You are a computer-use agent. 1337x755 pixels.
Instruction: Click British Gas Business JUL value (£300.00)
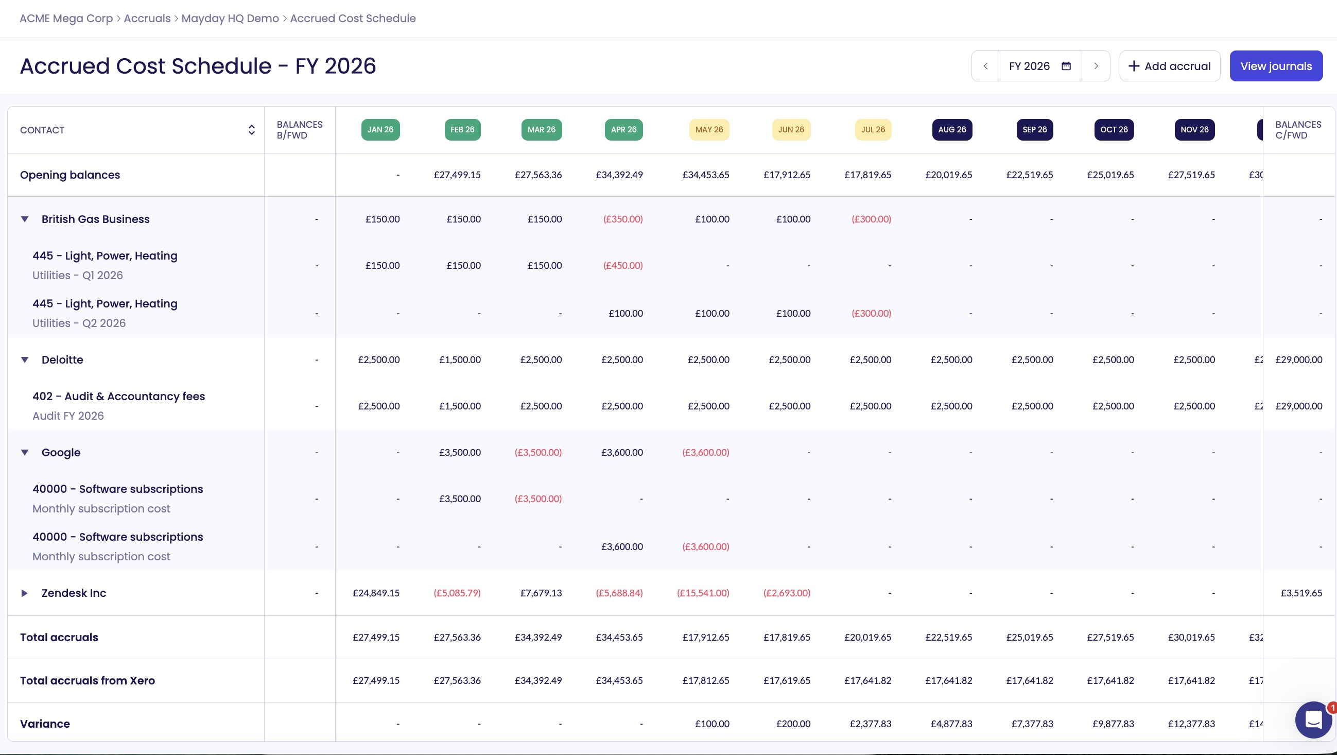[x=872, y=219]
